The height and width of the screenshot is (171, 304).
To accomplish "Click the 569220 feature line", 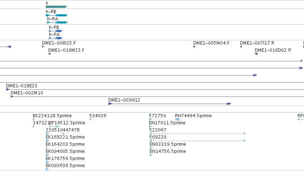I will (x=197, y=141).
